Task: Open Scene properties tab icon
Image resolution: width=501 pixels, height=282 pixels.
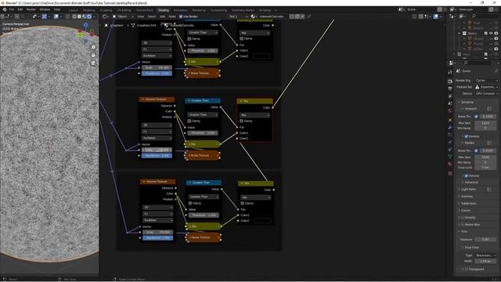Action: click(450, 103)
